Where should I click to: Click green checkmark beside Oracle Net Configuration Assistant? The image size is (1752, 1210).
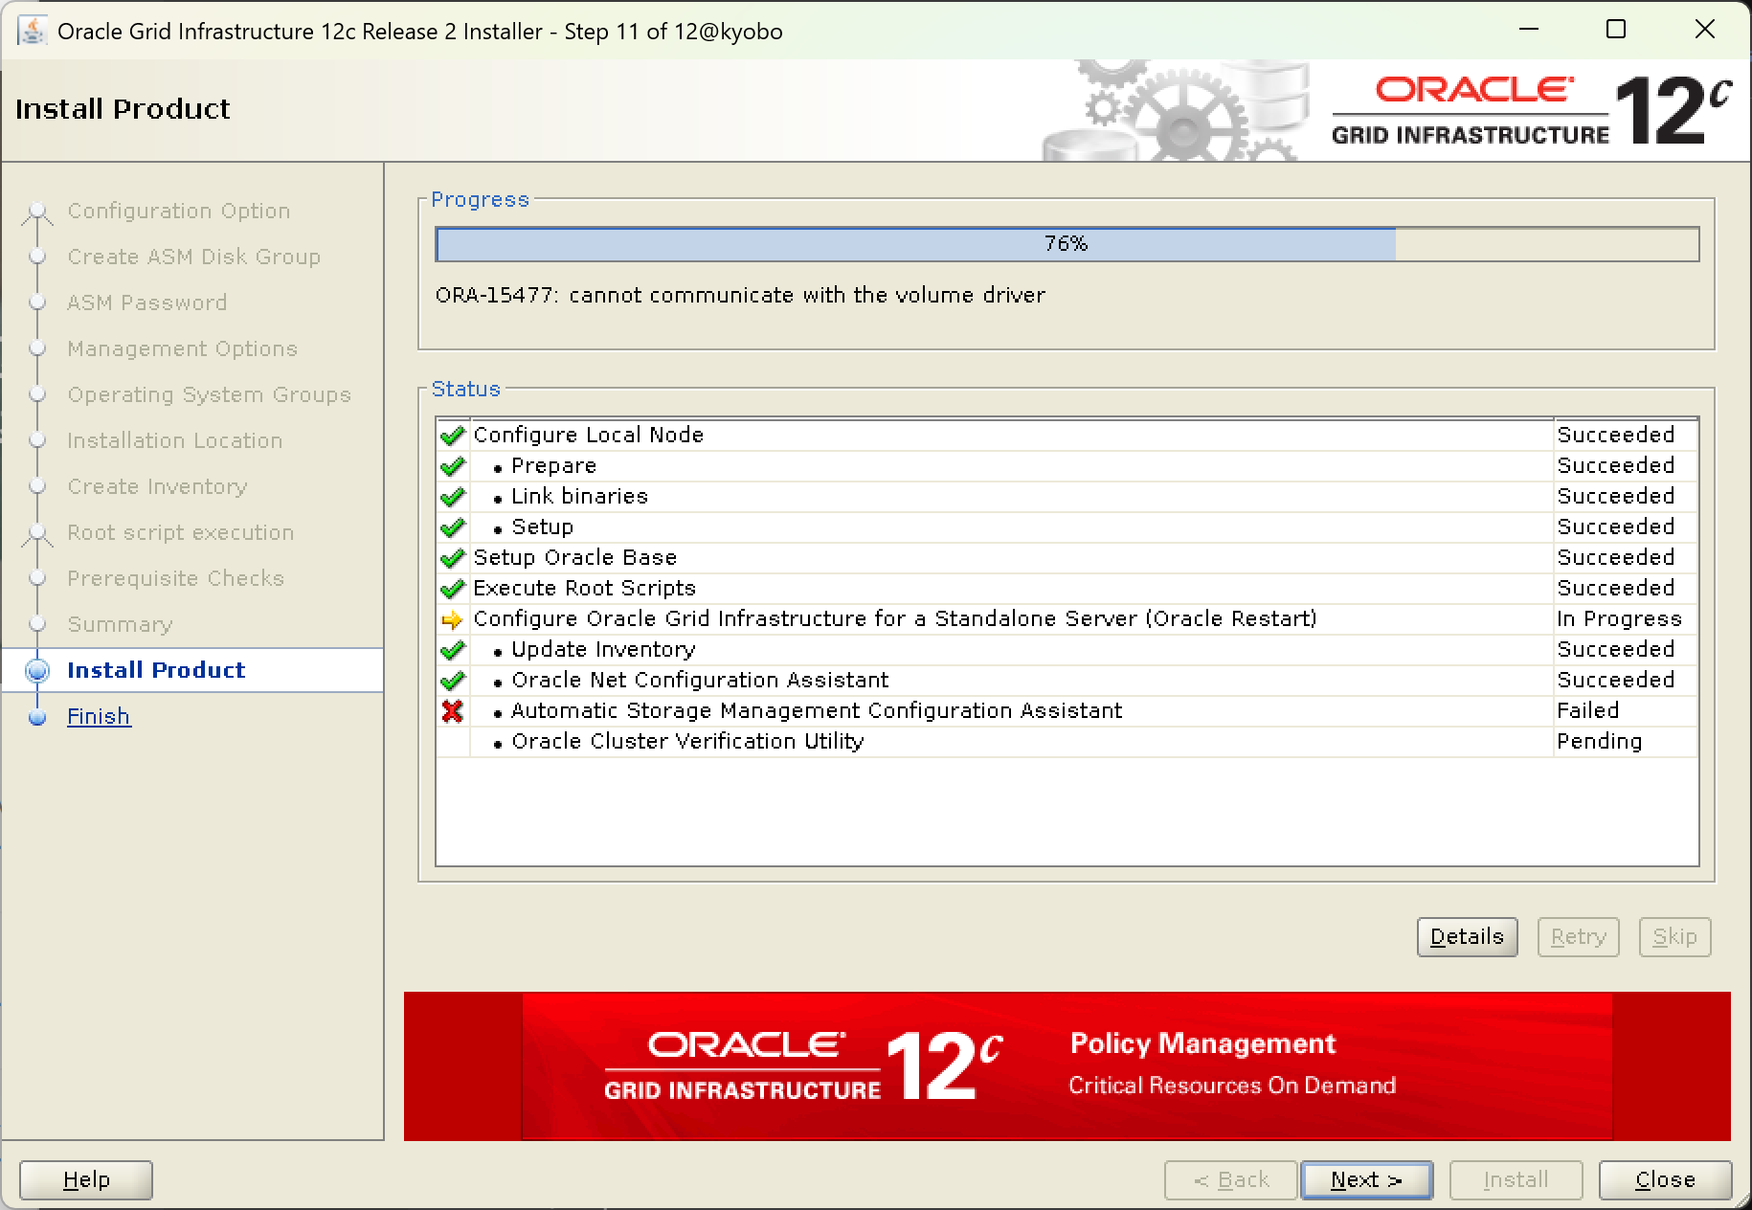452,681
